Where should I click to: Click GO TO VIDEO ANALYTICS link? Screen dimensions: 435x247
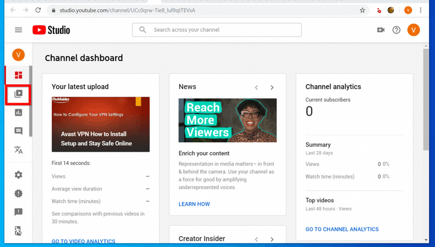tap(83, 241)
